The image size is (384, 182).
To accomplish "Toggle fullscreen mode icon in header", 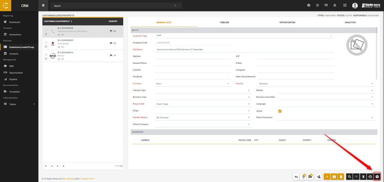I will coord(345,5).
